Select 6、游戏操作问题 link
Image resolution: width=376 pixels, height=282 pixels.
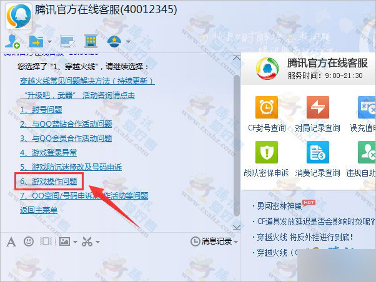[x=49, y=182]
